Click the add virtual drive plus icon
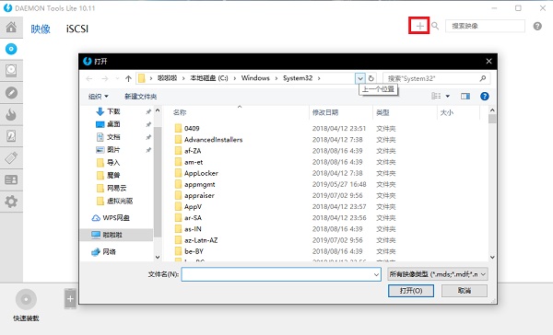 pos(70,299)
